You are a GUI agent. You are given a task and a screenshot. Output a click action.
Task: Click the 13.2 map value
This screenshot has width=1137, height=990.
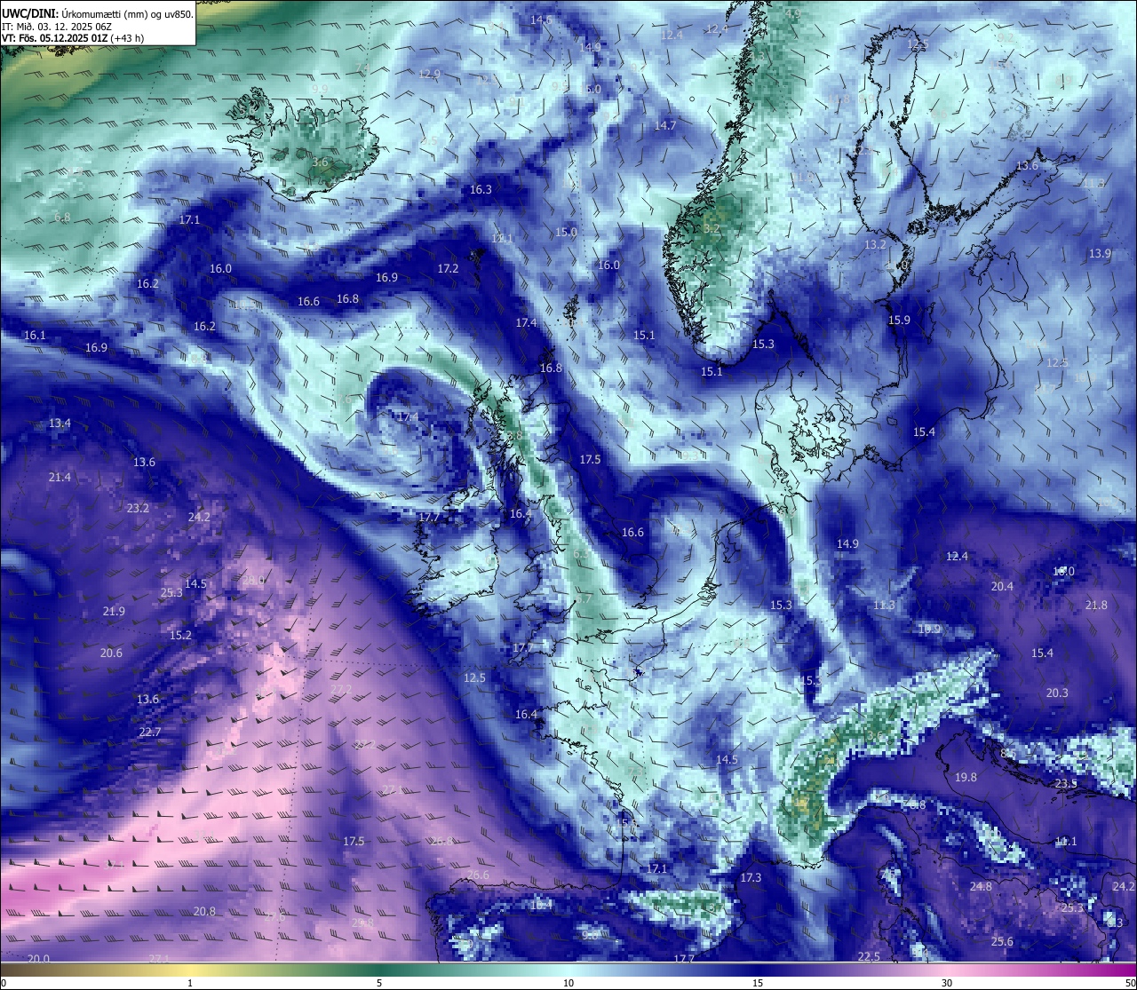(x=875, y=244)
